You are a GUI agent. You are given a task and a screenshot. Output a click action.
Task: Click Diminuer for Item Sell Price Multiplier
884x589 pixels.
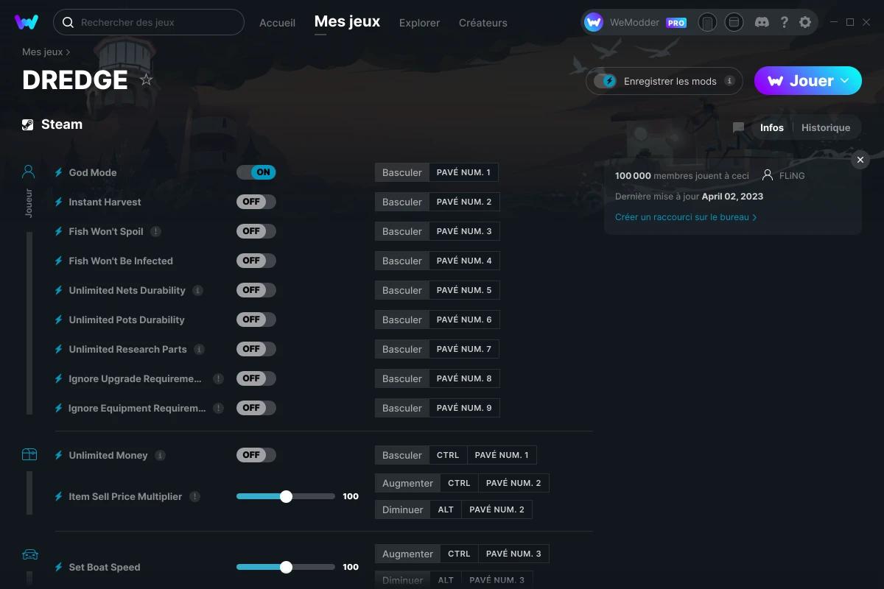(x=403, y=509)
